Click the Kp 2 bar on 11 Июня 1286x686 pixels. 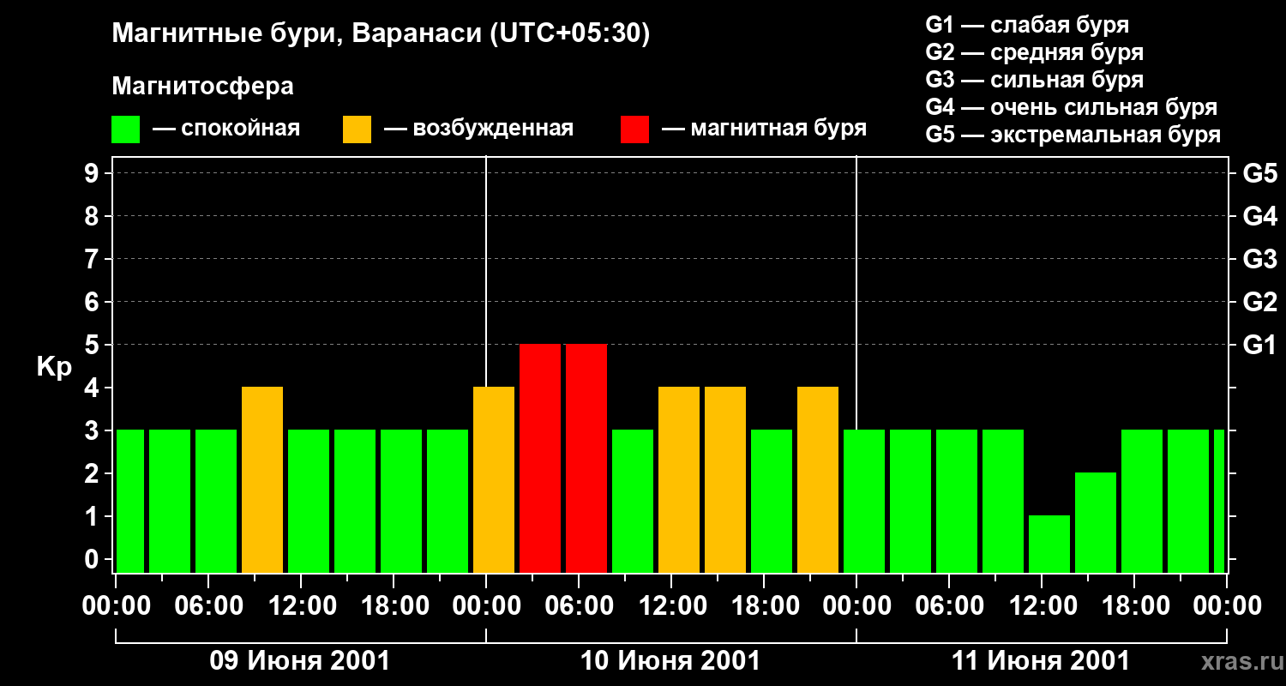click(x=1096, y=523)
